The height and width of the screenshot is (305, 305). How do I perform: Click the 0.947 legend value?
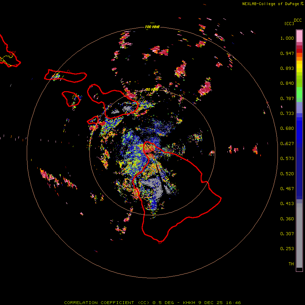pos(287,53)
